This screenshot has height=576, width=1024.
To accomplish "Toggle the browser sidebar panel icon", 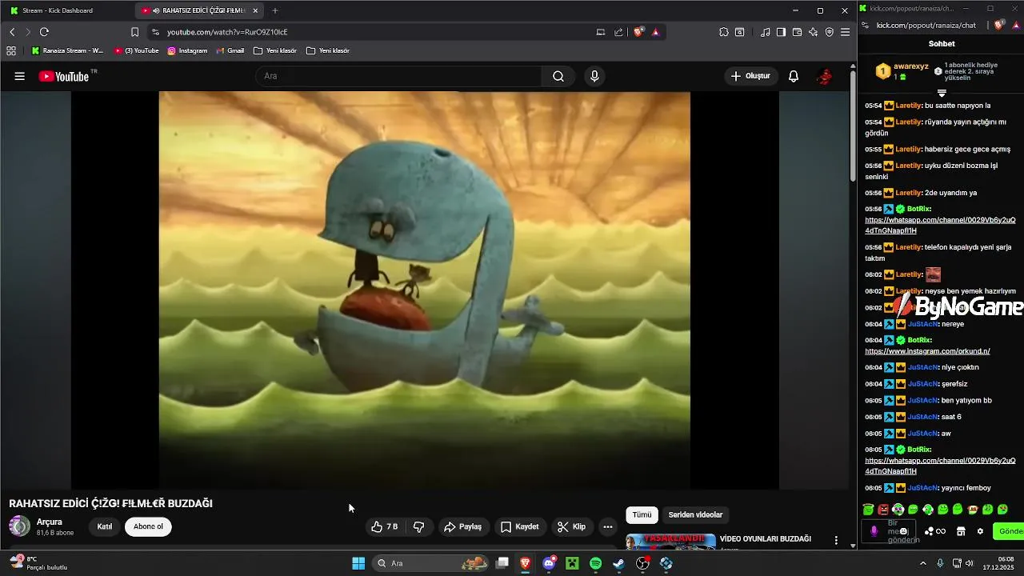I will (781, 32).
